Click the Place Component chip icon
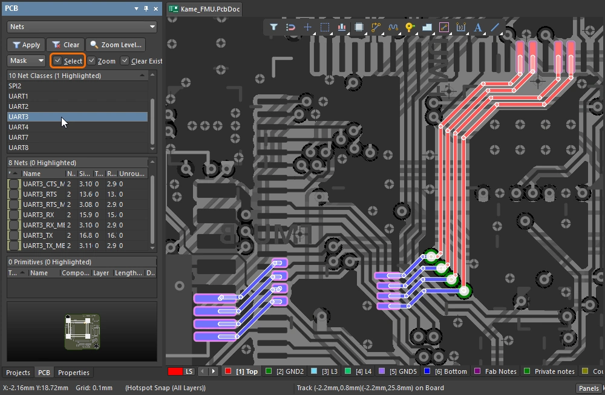The width and height of the screenshot is (605, 395). point(359,27)
